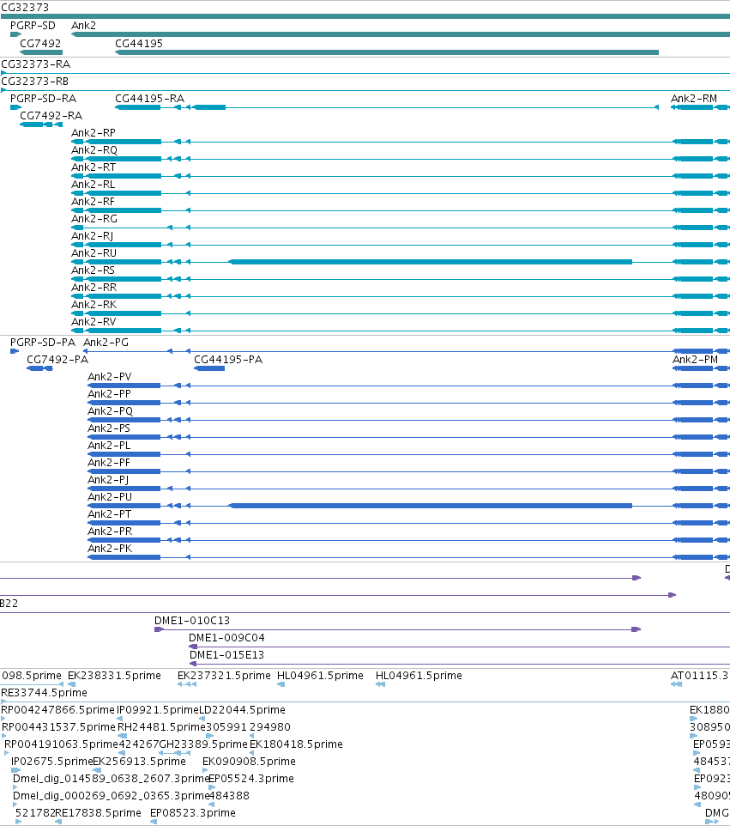The width and height of the screenshot is (730, 826).
Task: Select the LD22044.5prime EST label
Action: tap(242, 710)
